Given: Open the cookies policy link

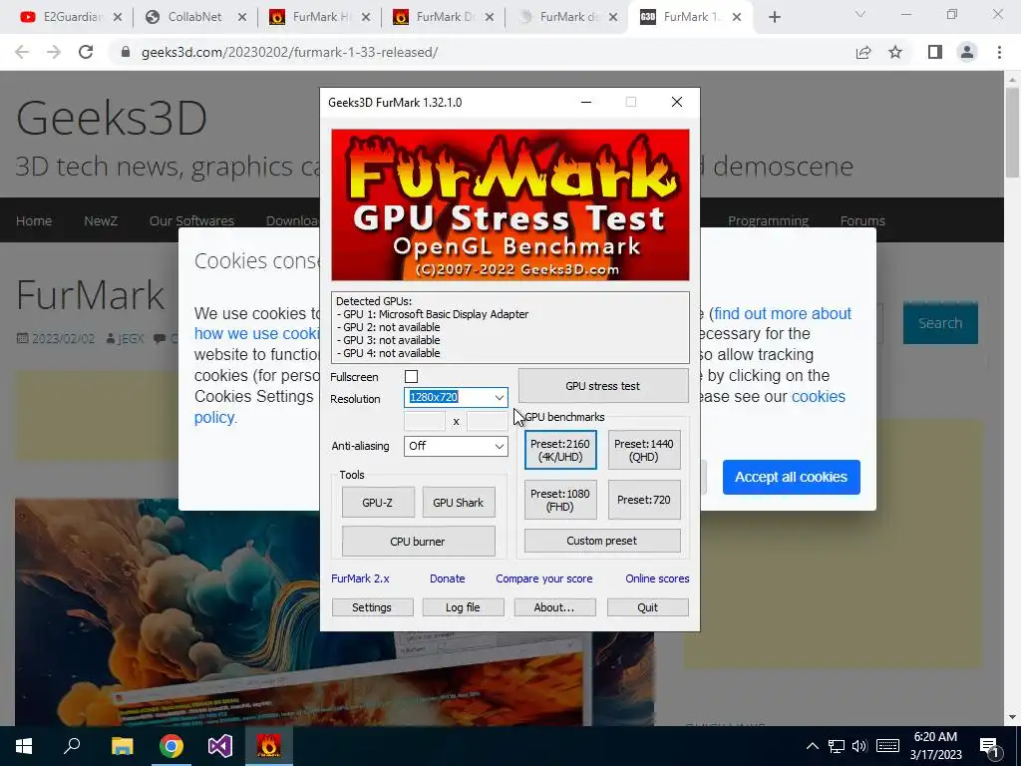Looking at the screenshot, I should (819, 397).
